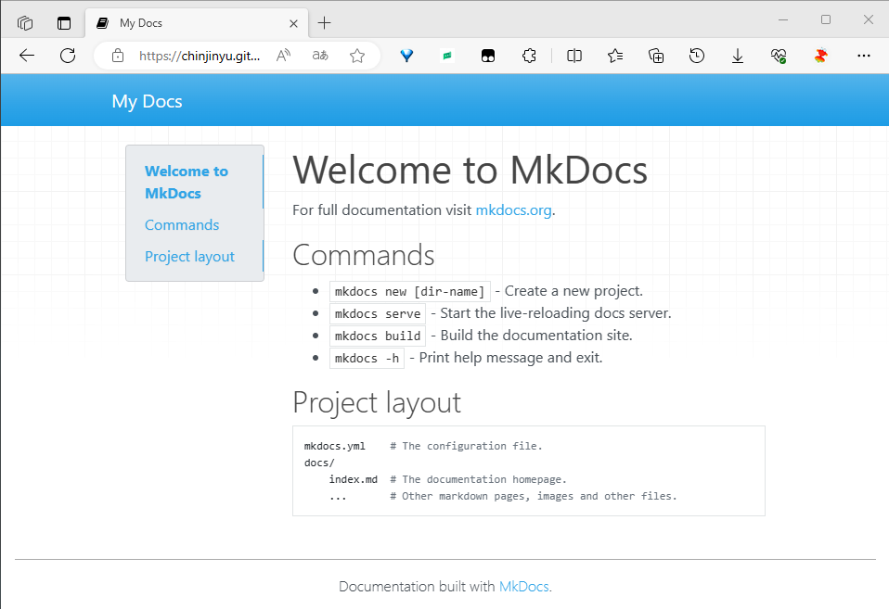This screenshot has height=609, width=889.
Task: Close the browser window
Action: pyautogui.click(x=868, y=19)
